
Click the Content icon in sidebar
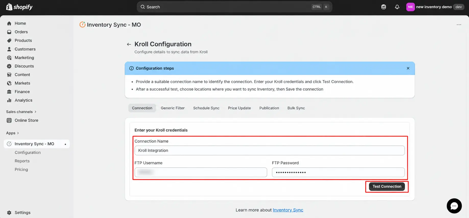pyautogui.click(x=9, y=75)
